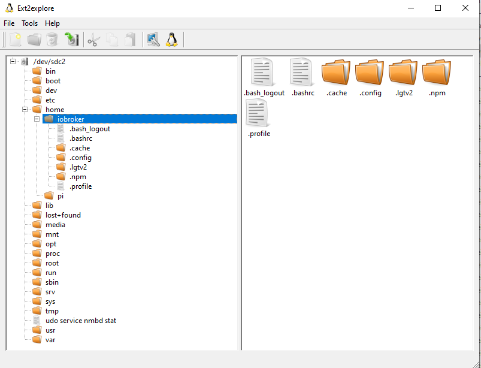Click the rescan system tools icon
Viewport: 481px width, 368px height.
[153, 40]
